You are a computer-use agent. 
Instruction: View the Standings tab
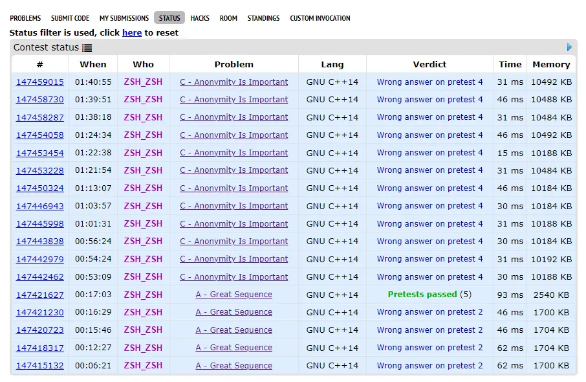[x=263, y=18]
